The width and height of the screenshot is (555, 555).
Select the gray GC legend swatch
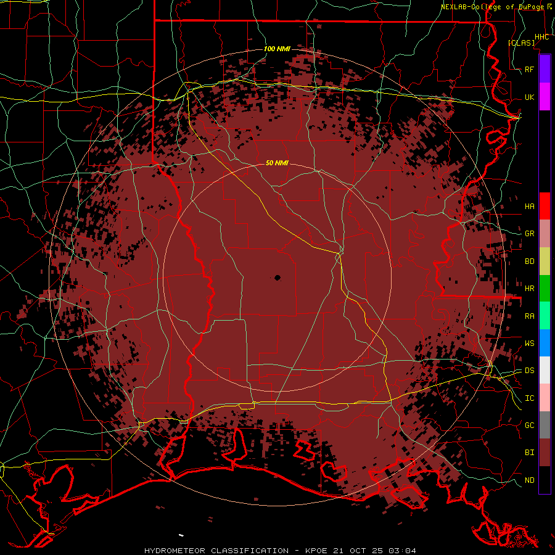(x=545, y=425)
